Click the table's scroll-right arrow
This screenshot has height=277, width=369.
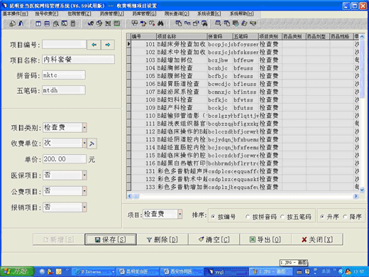tap(356, 196)
